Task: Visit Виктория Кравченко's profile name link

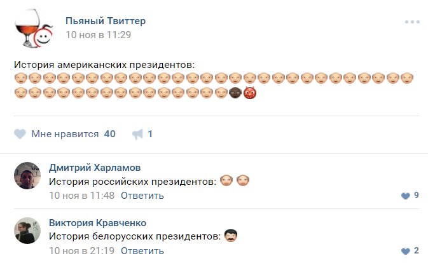Action: pyautogui.click(x=97, y=223)
